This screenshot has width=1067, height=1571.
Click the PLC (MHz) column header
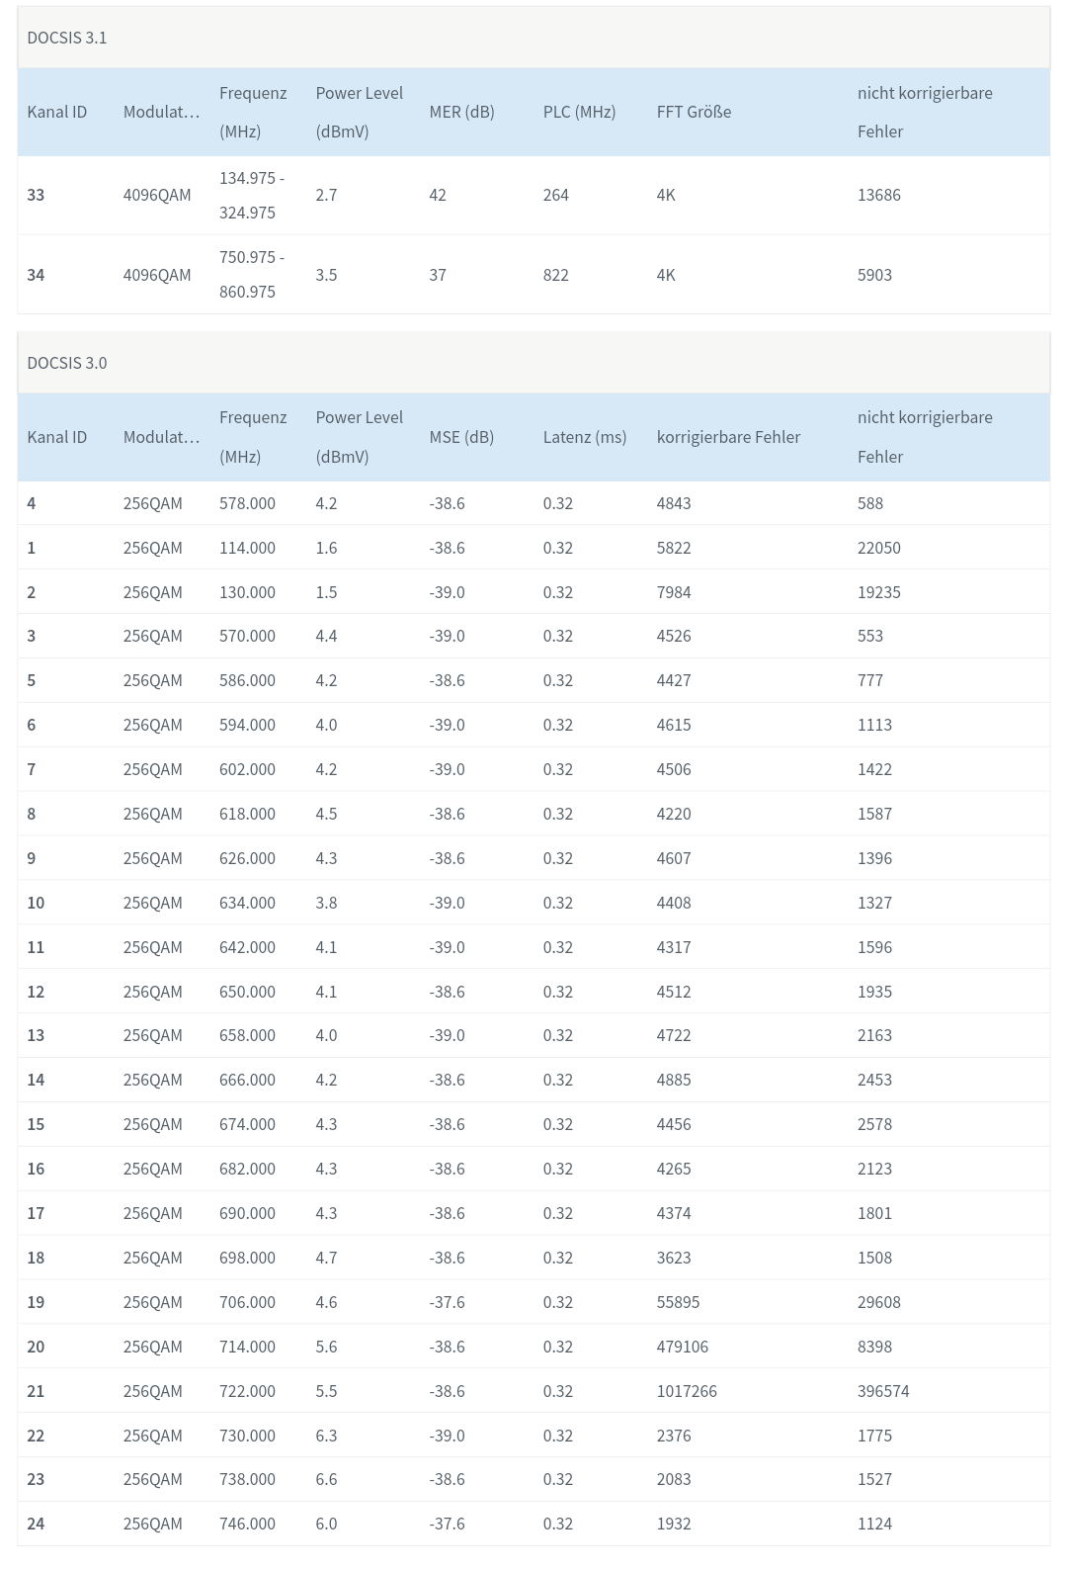pos(579,112)
